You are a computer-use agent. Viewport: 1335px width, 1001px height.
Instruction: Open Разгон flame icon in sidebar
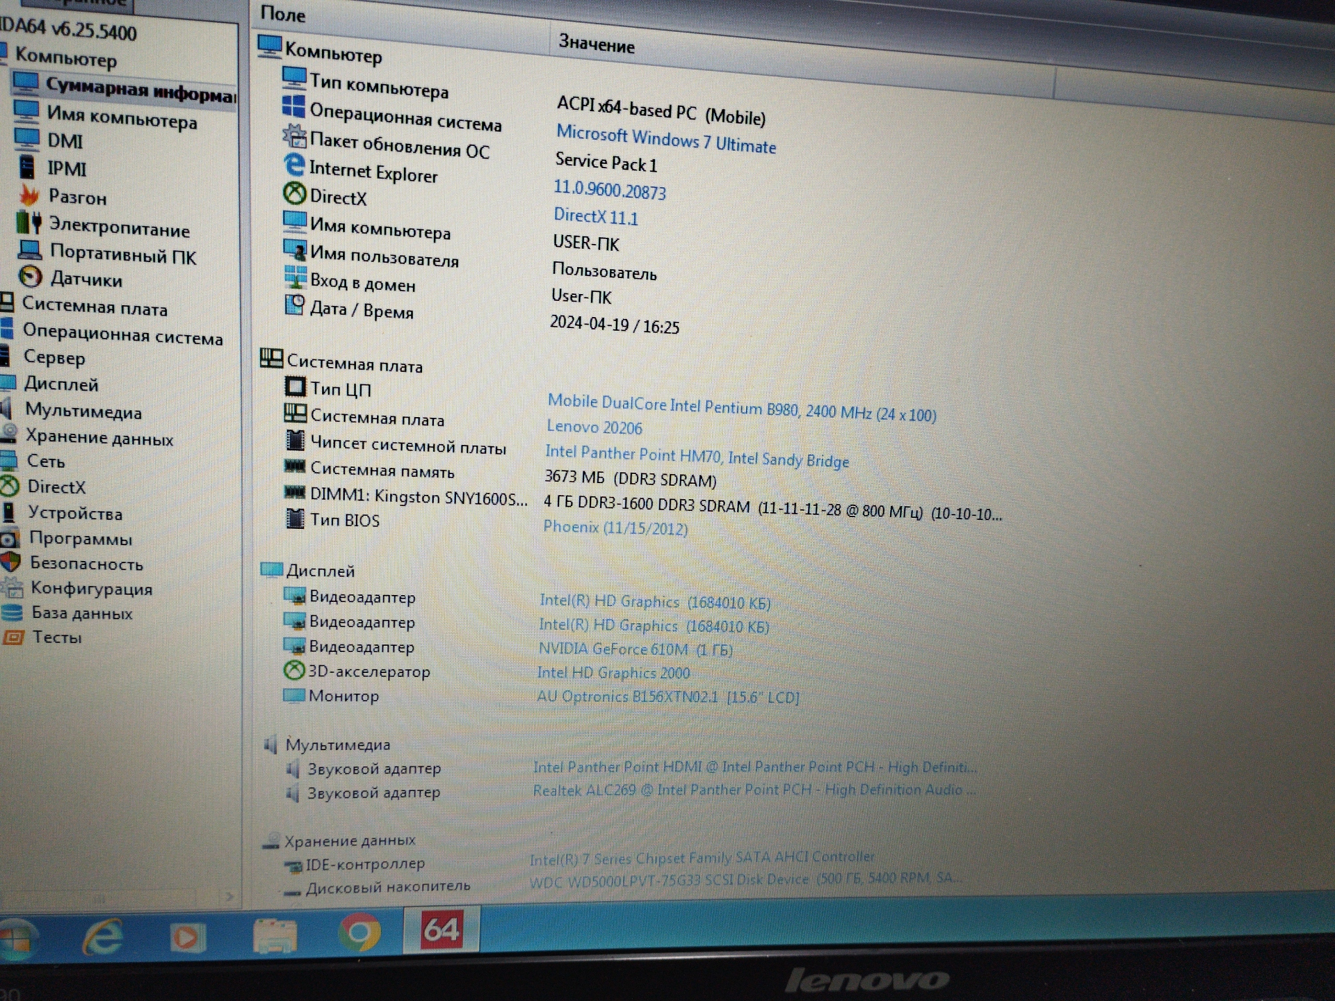(29, 195)
